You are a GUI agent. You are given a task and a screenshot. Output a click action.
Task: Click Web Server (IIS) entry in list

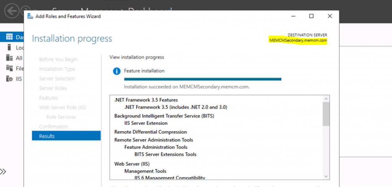132,164
